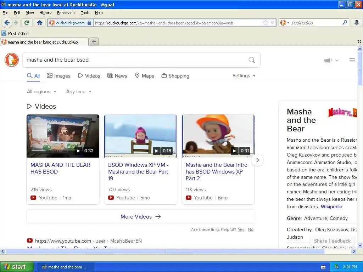Play the MASHA AND THE BEAR HAS BSOD thumbnail
The height and width of the screenshot is (272, 363).
click(63, 136)
